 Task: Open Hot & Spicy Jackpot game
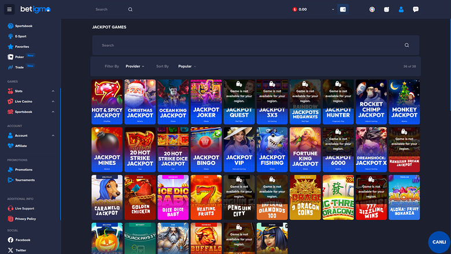click(107, 102)
